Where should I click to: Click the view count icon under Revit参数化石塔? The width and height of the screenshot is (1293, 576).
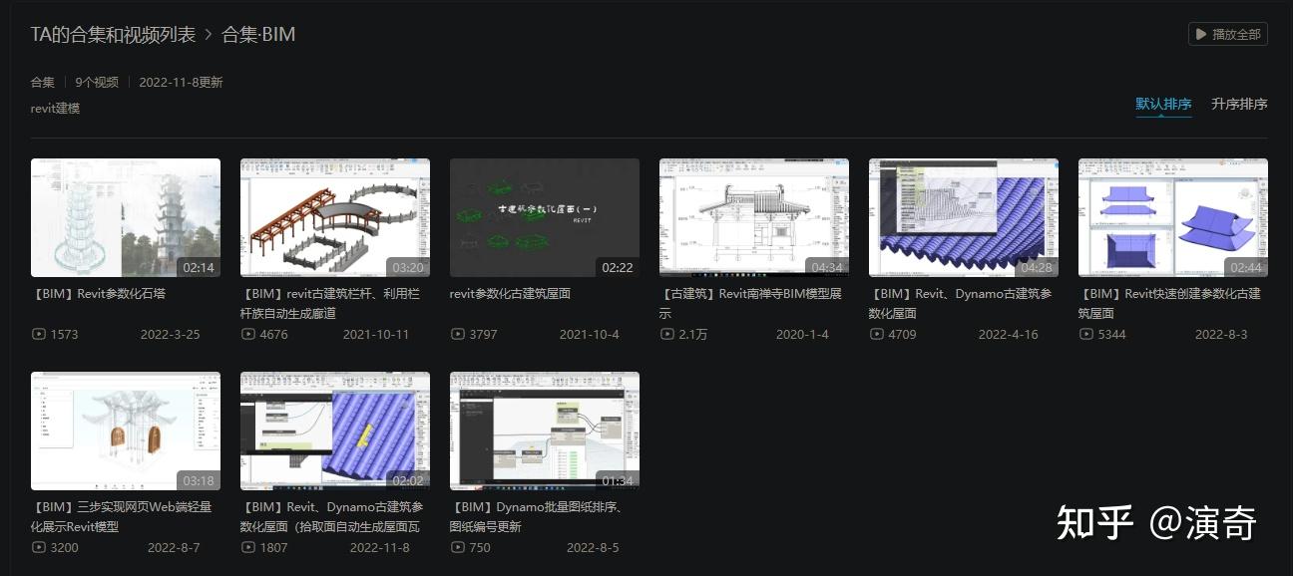tap(37, 334)
